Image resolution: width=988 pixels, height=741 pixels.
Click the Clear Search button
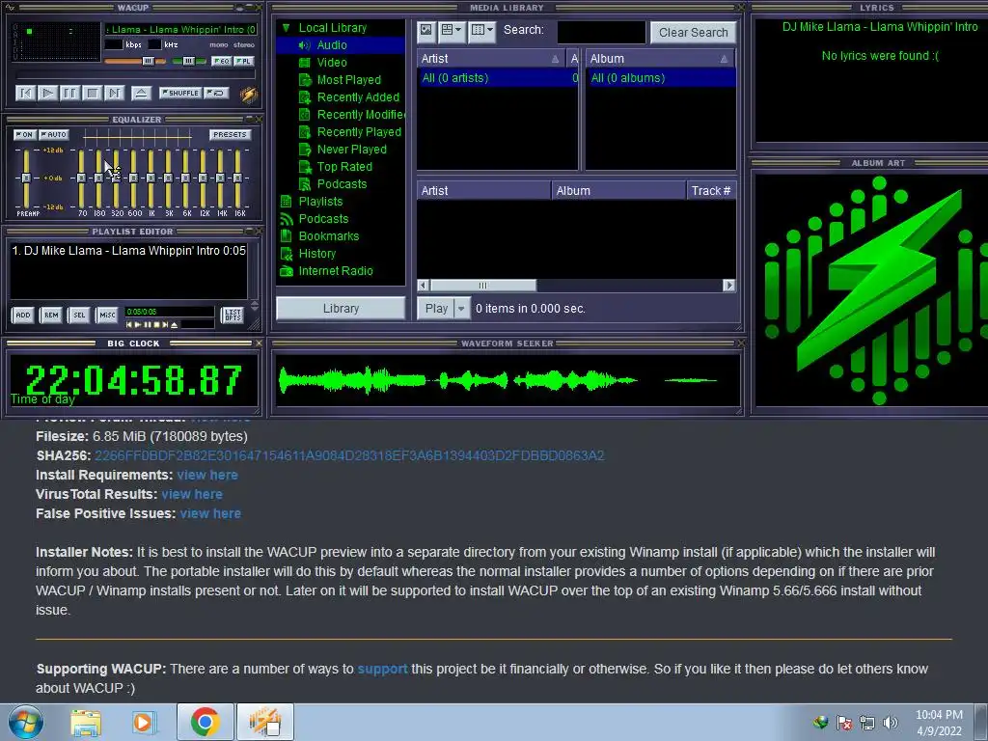tap(693, 32)
